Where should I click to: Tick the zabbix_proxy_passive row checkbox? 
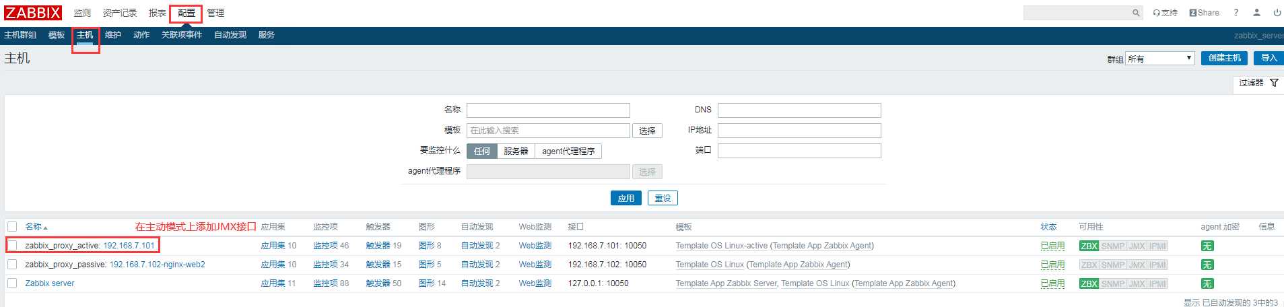(12, 265)
